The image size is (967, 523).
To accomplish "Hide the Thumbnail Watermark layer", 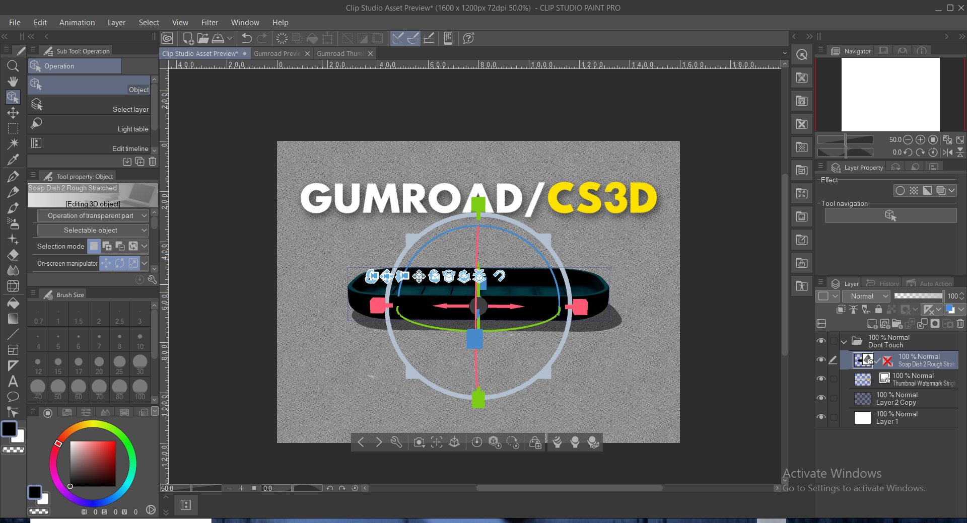I will [821, 379].
